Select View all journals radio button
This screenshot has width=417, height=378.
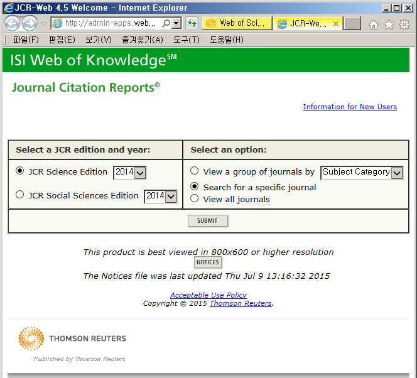click(195, 198)
